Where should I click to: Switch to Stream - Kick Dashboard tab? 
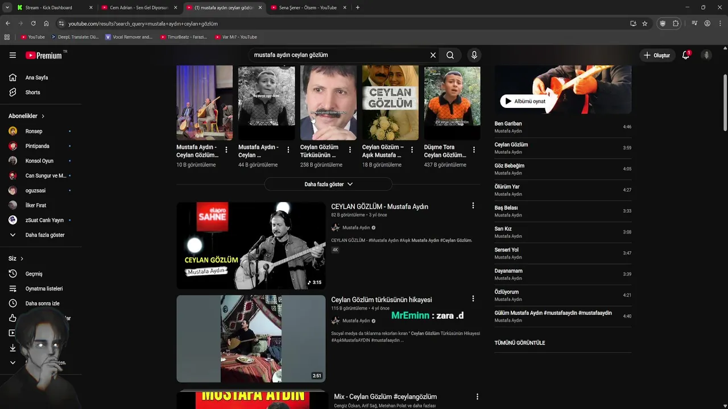click(x=54, y=7)
